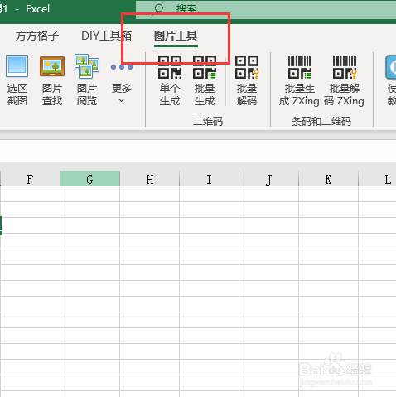The height and width of the screenshot is (397, 396).
Task: Select column G header
Action: [89, 179]
